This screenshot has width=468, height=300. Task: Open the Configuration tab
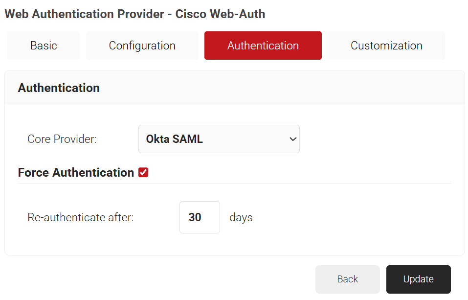point(142,46)
